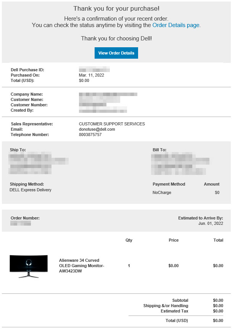Click the Jun. 01, 2022 arrival date

(x=211, y=223)
